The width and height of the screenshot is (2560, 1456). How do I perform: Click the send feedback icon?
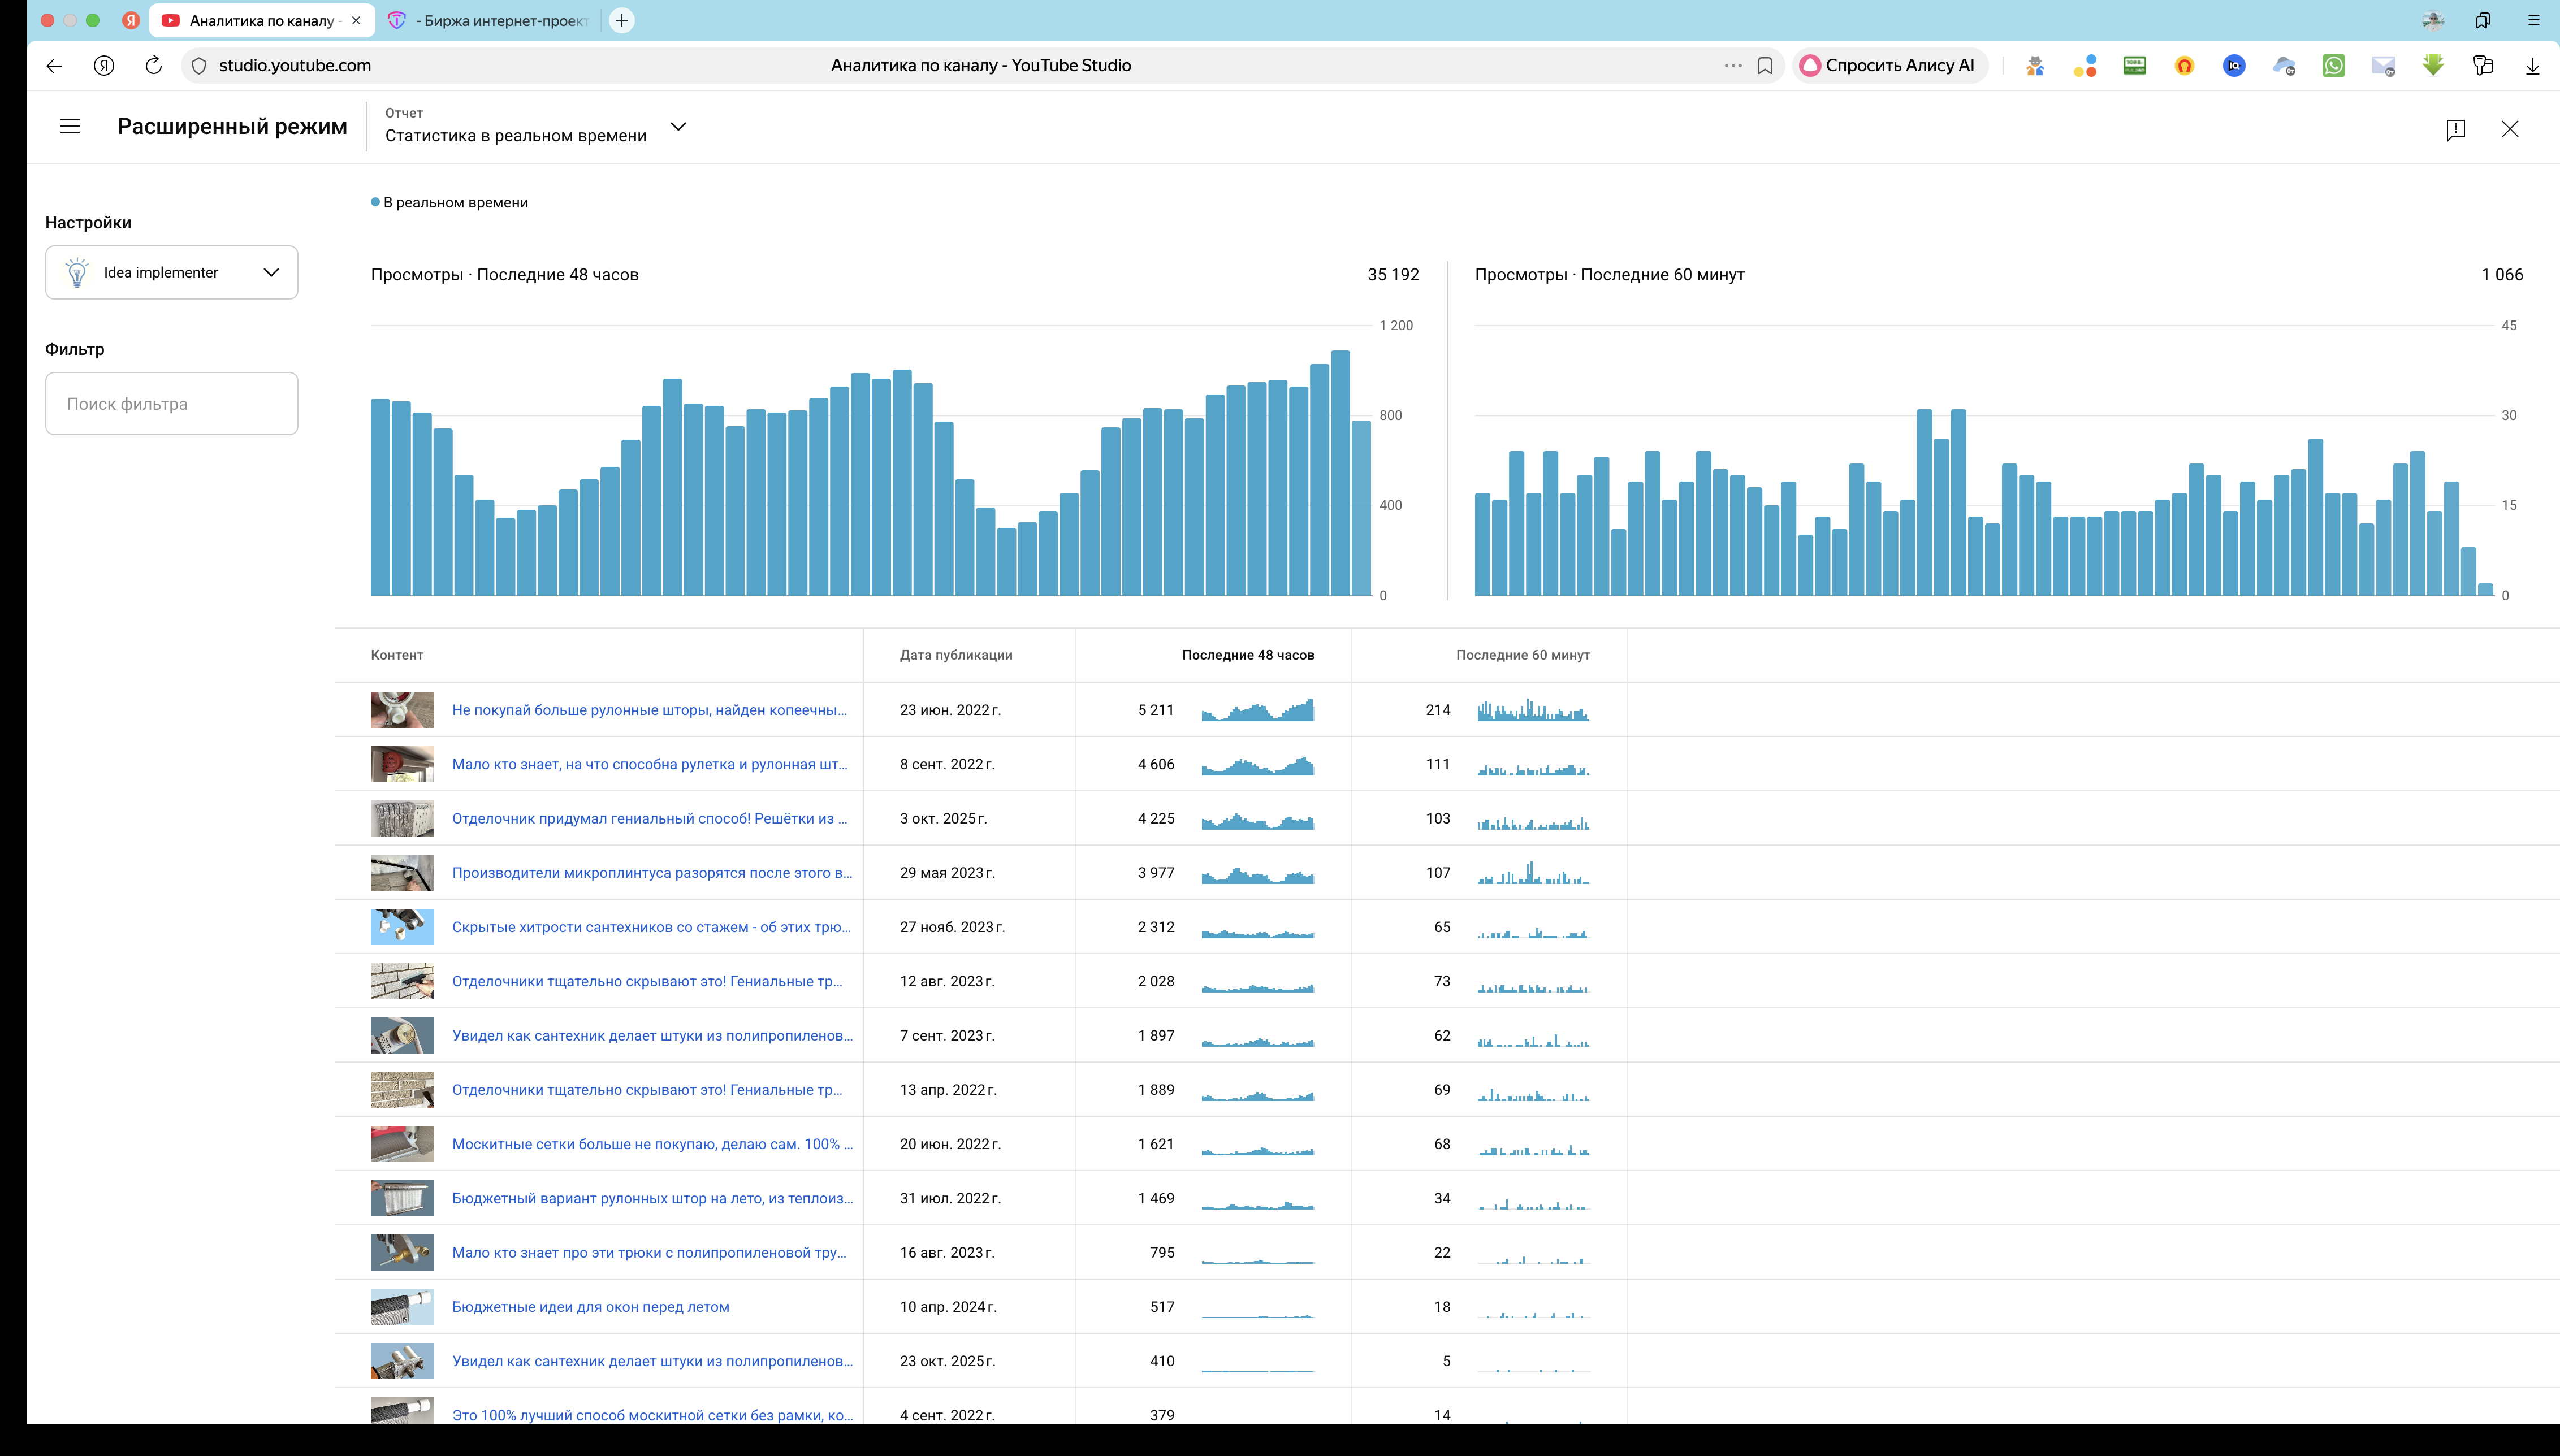(2455, 129)
